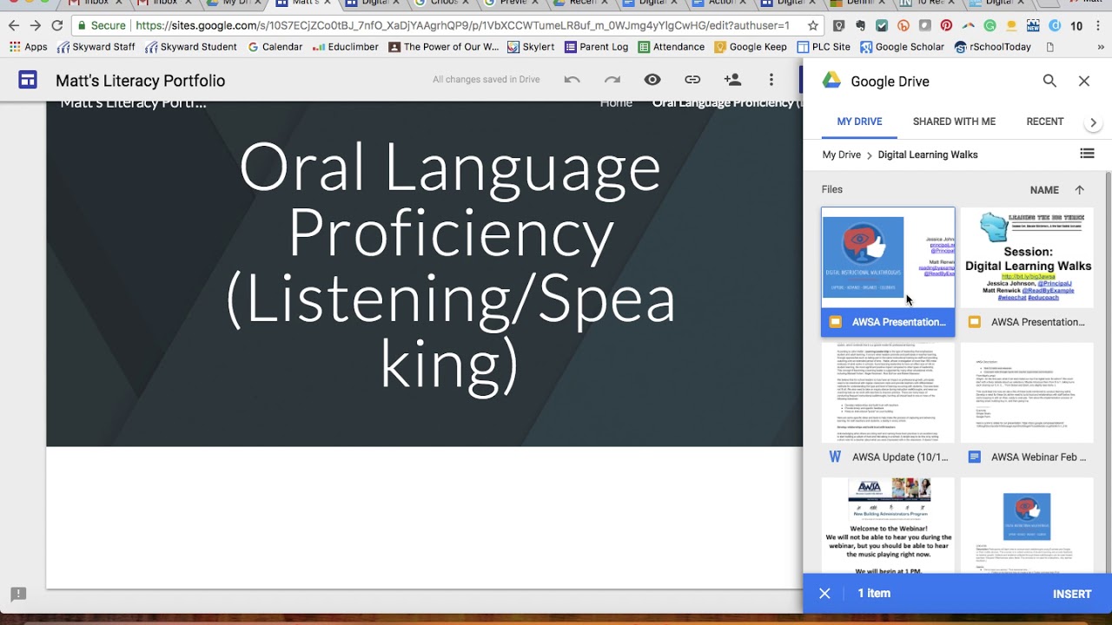Open the Google Keep bookmark
This screenshot has height=625, width=1112.
750,47
